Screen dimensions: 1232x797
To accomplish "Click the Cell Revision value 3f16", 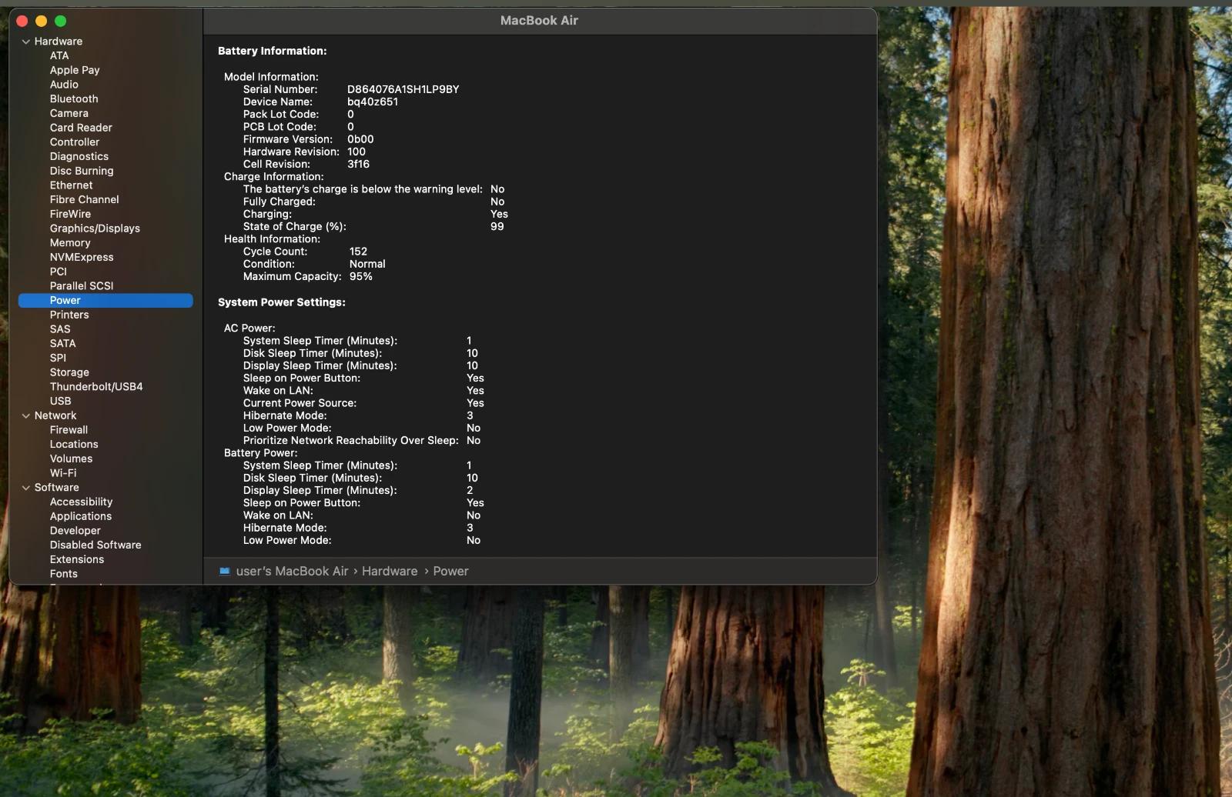I will [358, 164].
